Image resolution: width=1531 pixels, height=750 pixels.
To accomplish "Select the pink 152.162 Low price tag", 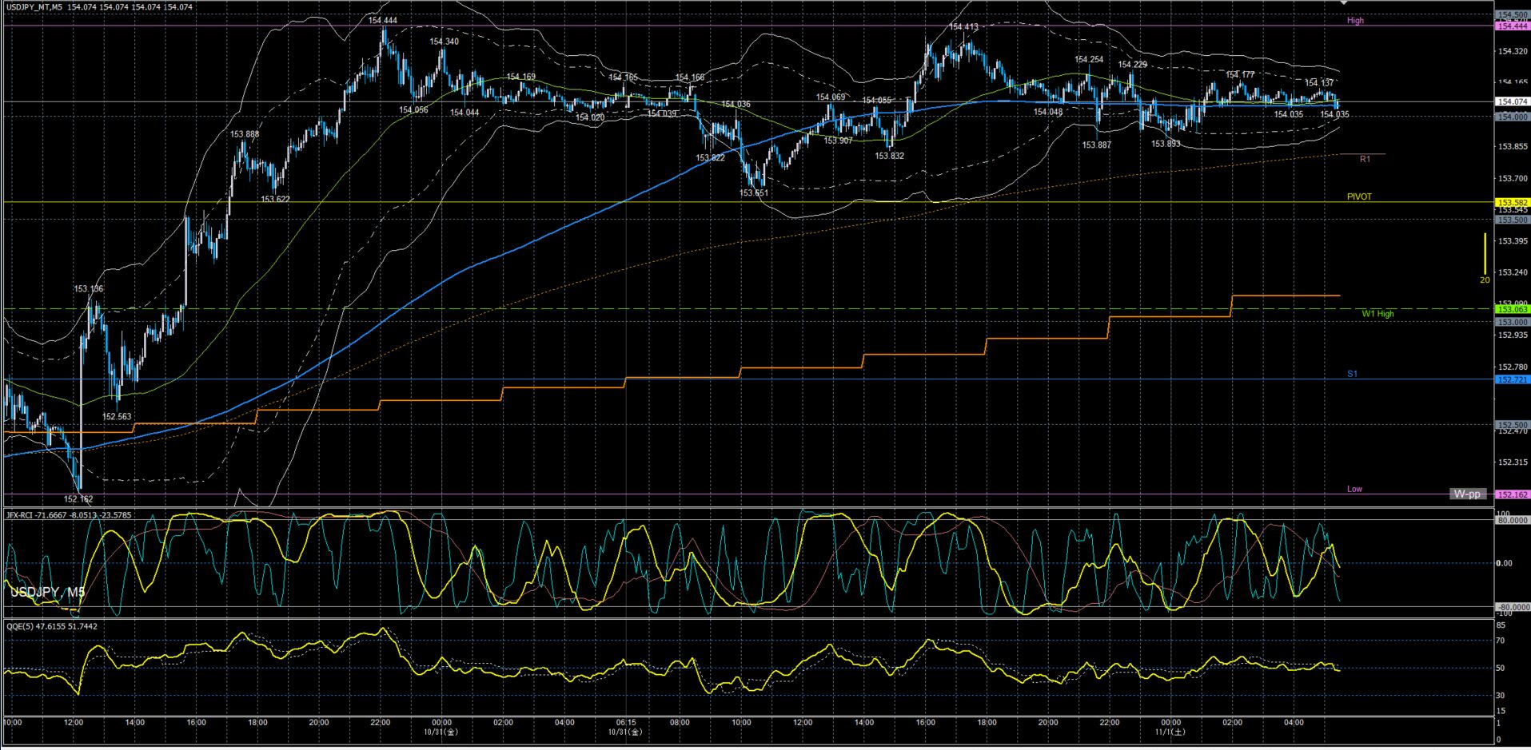I will click(x=1512, y=494).
